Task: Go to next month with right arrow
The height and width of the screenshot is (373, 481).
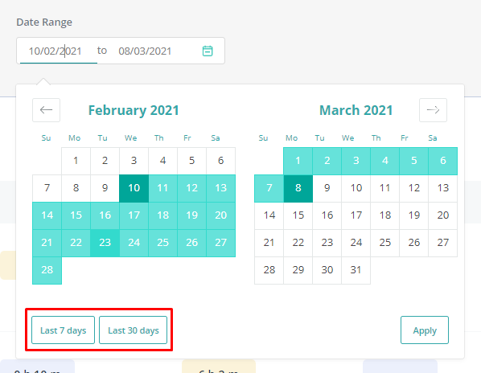Action: 433,110
